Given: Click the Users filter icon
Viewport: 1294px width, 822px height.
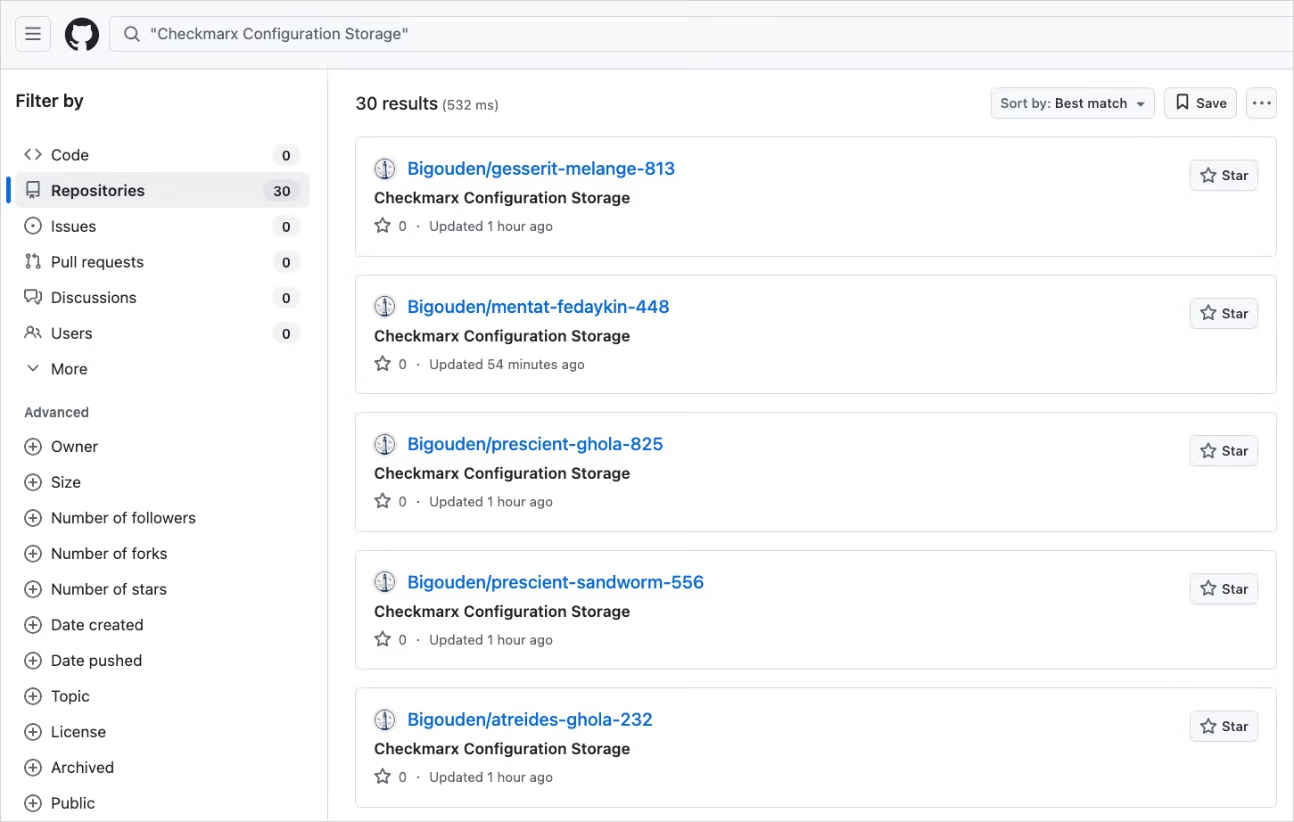Looking at the screenshot, I should tap(32, 333).
